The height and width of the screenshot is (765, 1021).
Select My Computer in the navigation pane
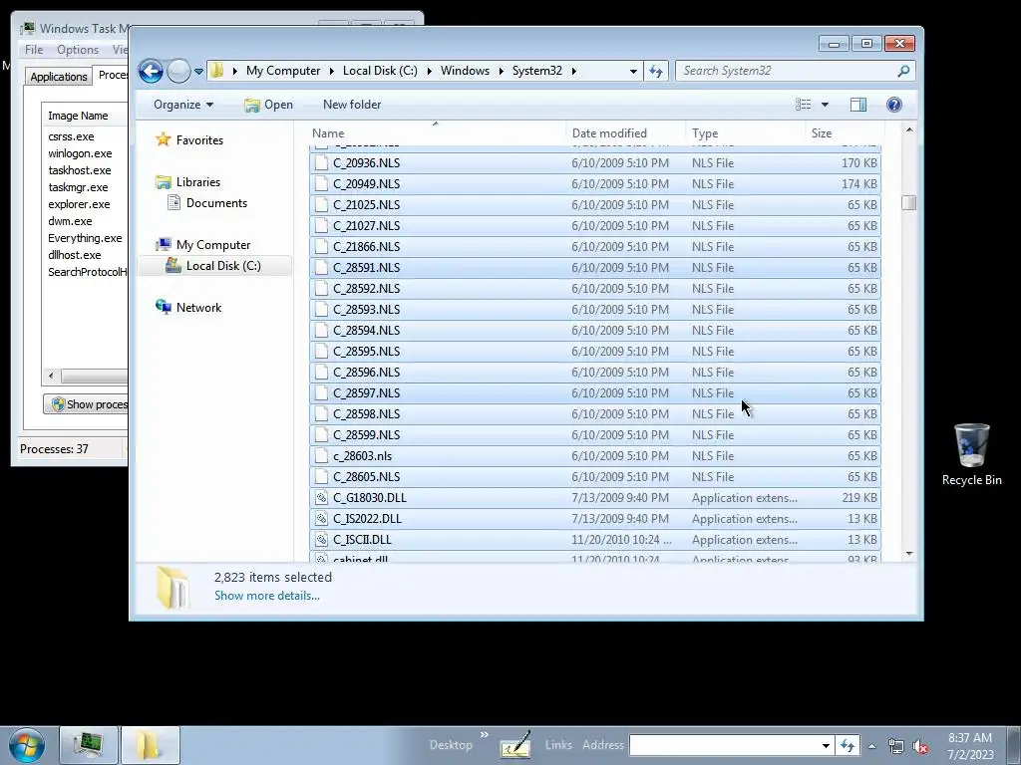(213, 245)
